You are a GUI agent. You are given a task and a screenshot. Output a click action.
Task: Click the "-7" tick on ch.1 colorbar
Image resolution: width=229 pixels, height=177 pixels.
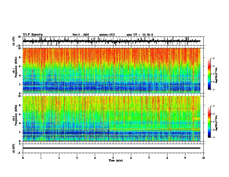point(213,90)
